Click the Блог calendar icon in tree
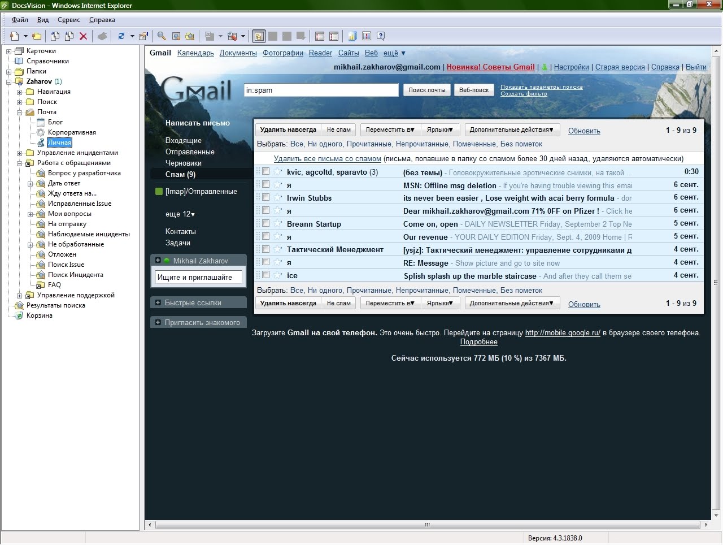 tap(41, 122)
